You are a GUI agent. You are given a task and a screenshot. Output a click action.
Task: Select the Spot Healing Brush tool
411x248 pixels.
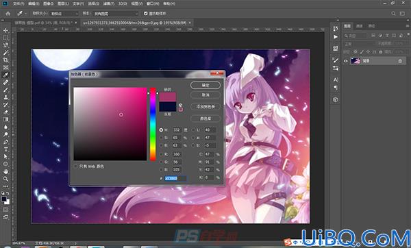pos(5,82)
